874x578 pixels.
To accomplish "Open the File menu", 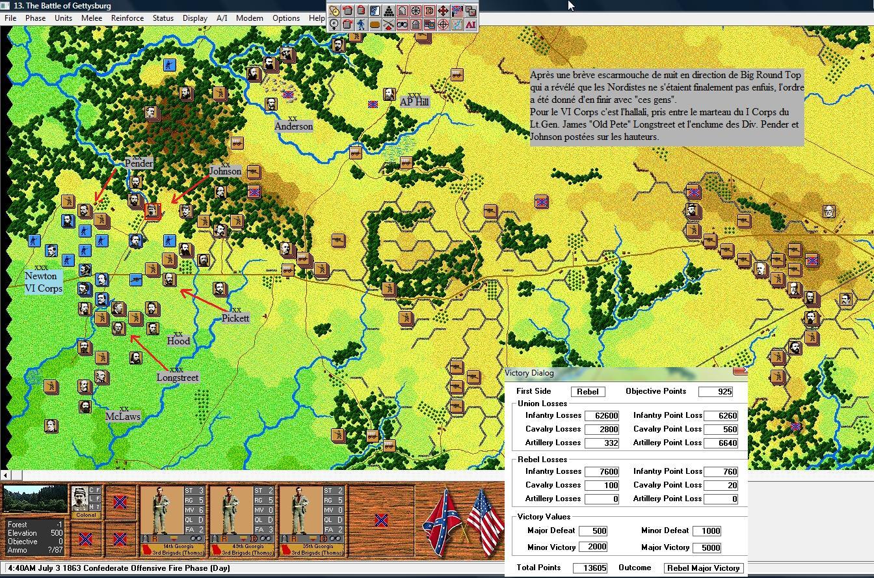I will click(x=11, y=18).
